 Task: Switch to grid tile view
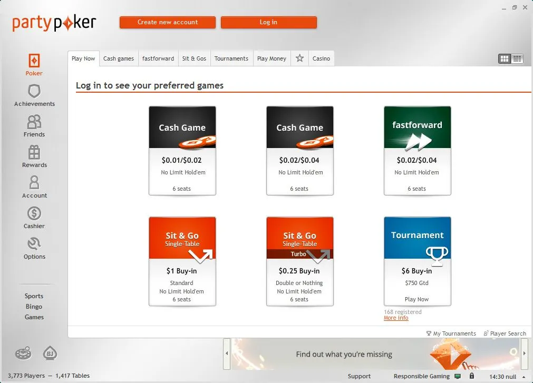click(505, 58)
